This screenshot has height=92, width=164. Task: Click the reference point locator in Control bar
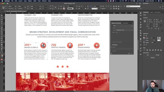point(3,7)
